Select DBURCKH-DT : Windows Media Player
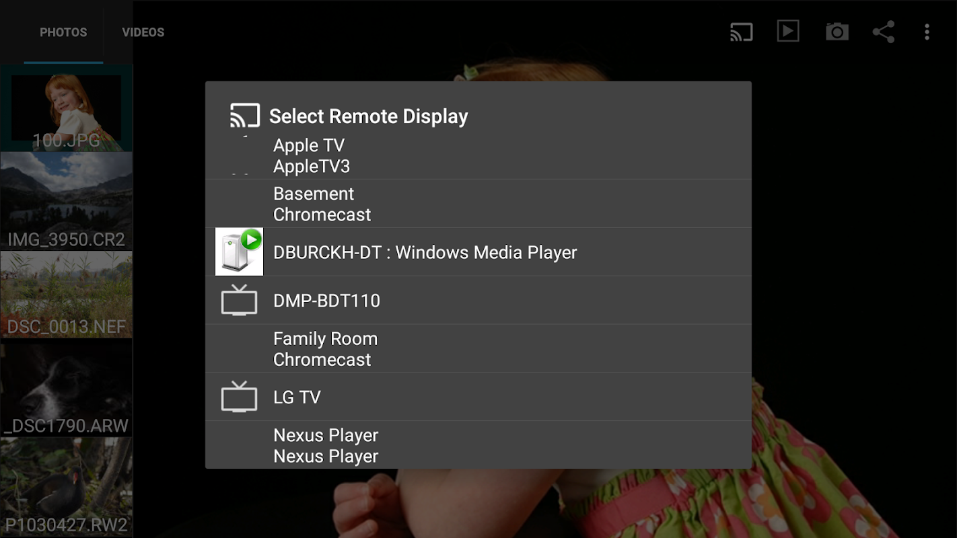957x538 pixels. 478,252
